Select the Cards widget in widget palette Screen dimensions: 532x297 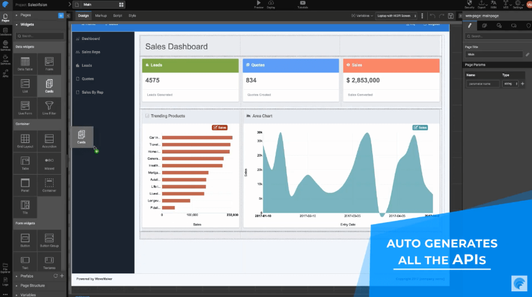tap(49, 86)
